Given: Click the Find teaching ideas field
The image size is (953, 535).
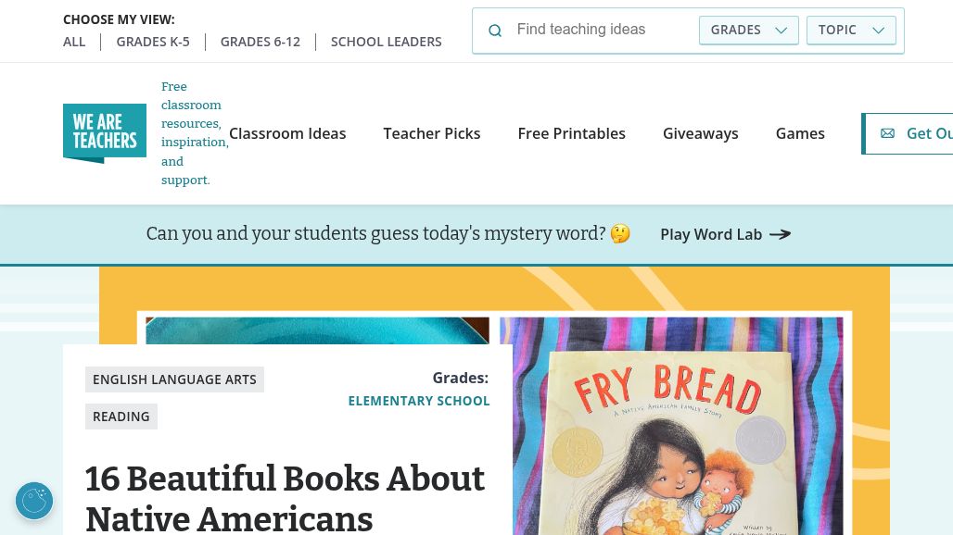Looking at the screenshot, I should 602,30.
